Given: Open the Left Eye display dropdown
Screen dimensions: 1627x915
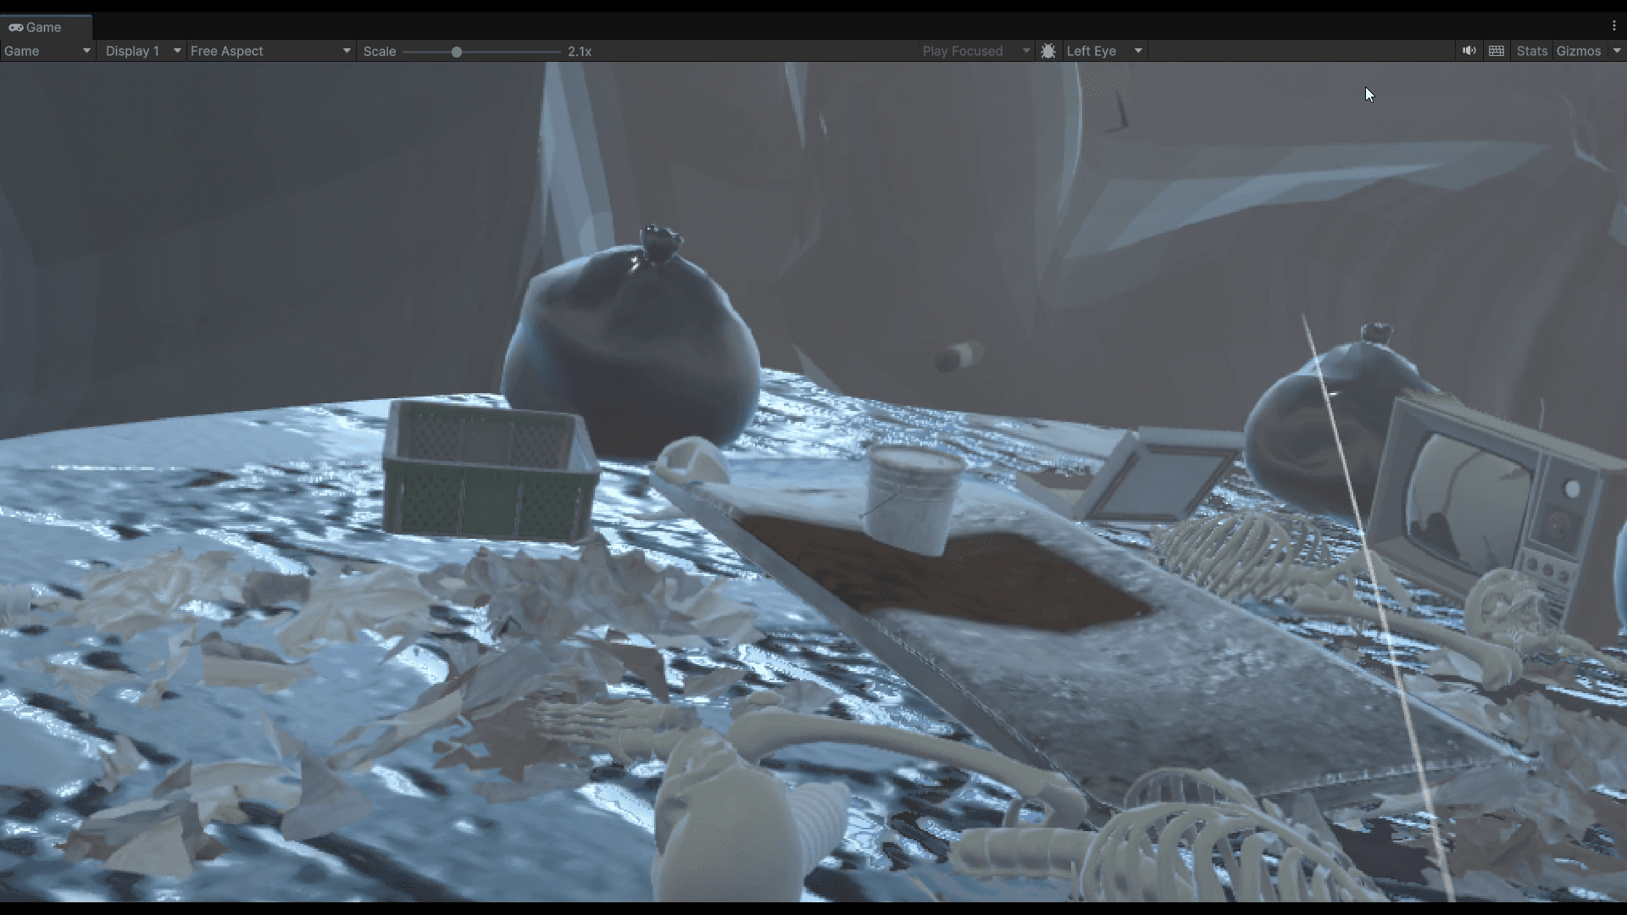Looking at the screenshot, I should pos(1103,51).
